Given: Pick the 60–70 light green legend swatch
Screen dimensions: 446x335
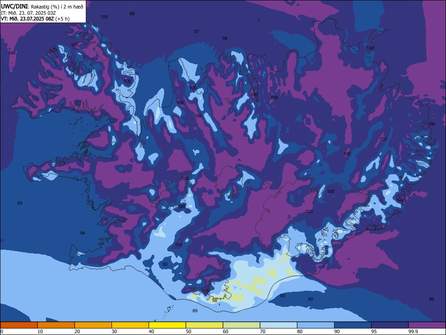Looking at the screenshot, I should (x=241, y=325).
